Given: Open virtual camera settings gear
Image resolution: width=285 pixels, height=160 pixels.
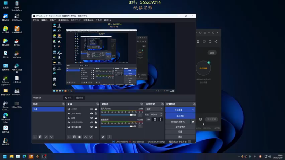Looking at the screenshot, I should point(193,122).
